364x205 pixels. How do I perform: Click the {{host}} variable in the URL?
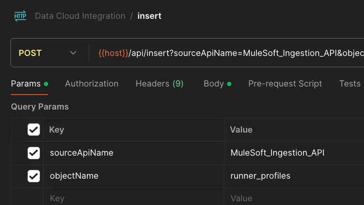(113, 53)
